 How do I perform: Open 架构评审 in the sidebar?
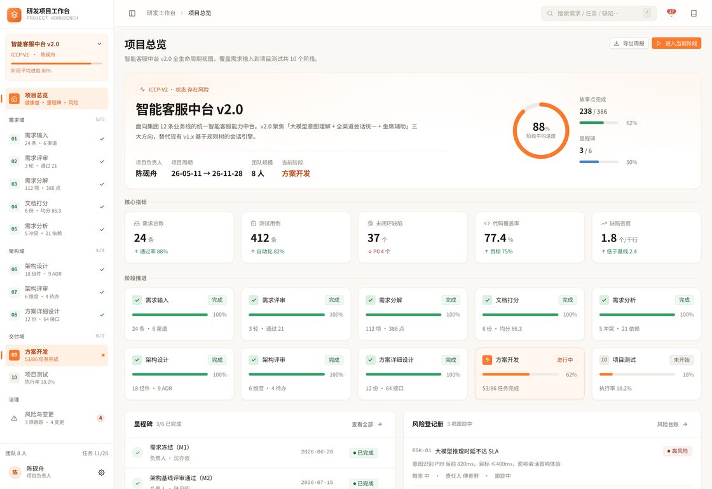tap(57, 292)
